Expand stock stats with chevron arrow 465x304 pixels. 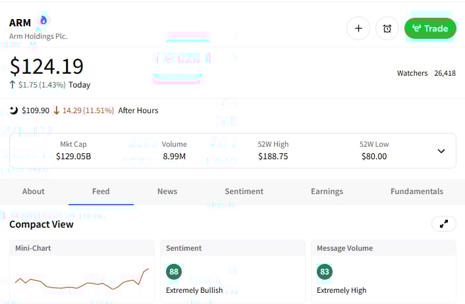click(441, 151)
